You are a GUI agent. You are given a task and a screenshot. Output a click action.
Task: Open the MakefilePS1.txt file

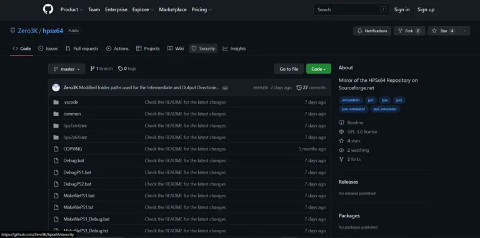point(78,207)
